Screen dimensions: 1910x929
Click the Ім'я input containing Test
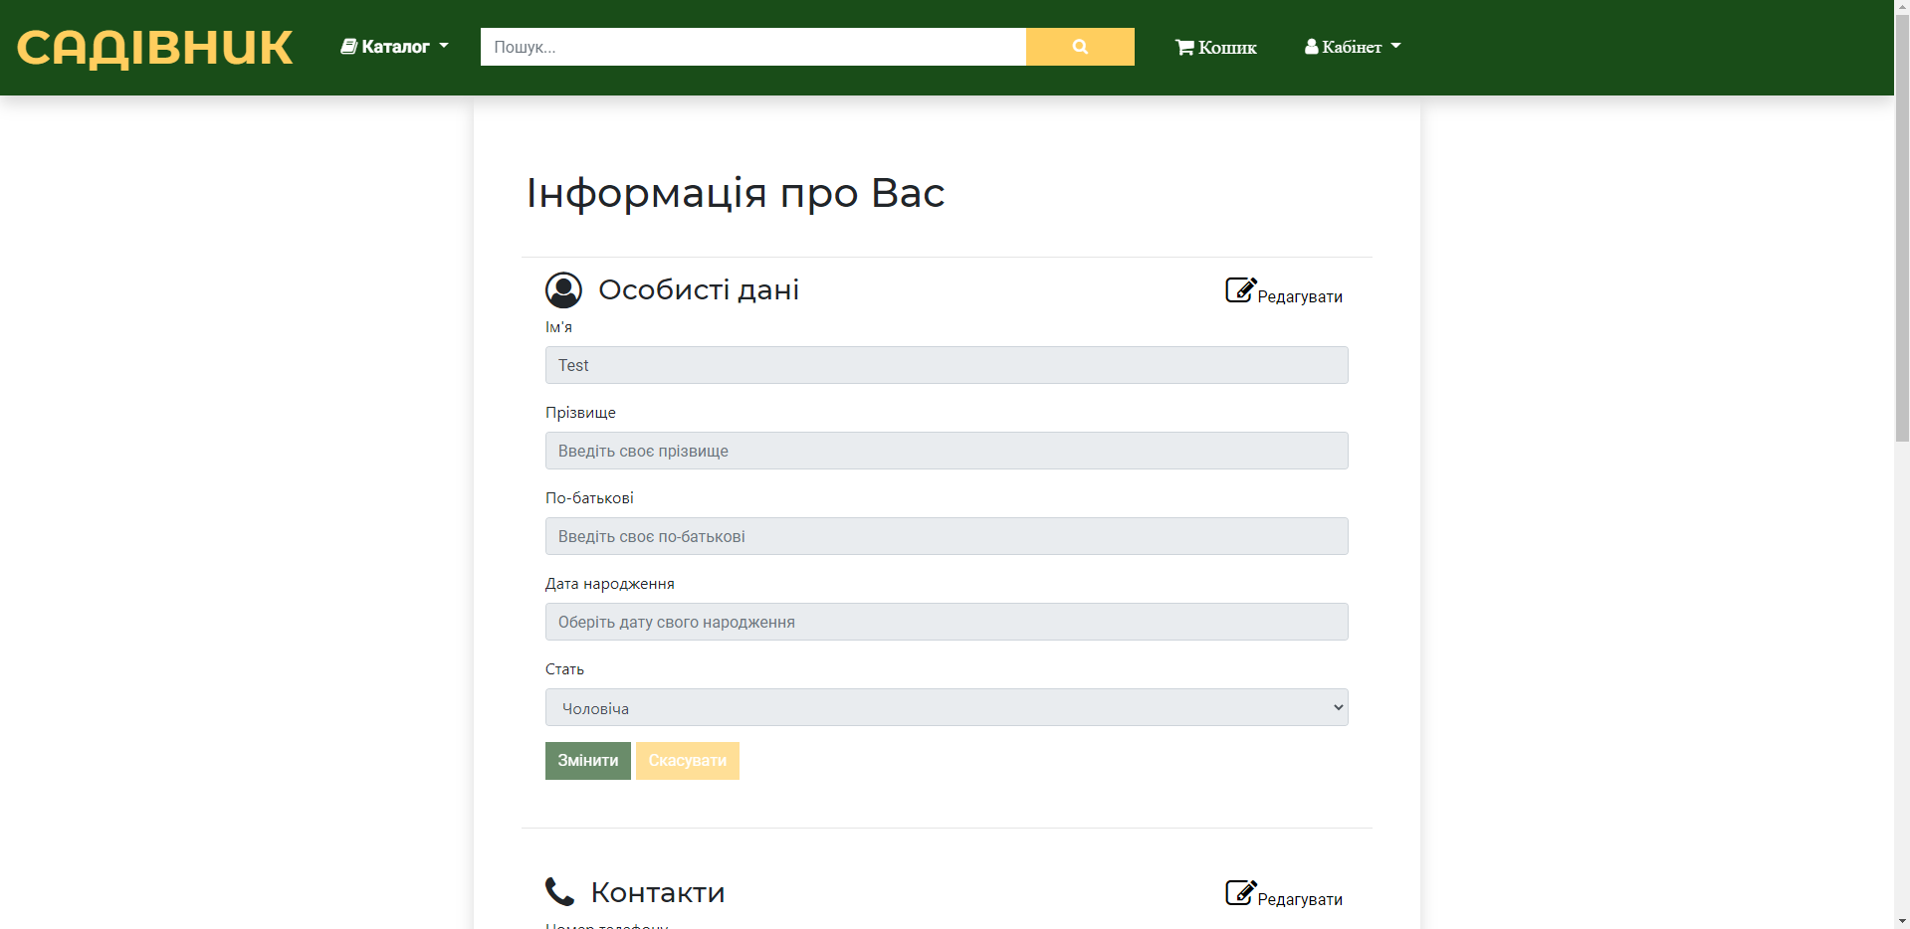946,364
